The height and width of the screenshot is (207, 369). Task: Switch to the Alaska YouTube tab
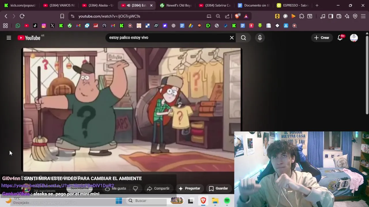click(x=98, y=5)
